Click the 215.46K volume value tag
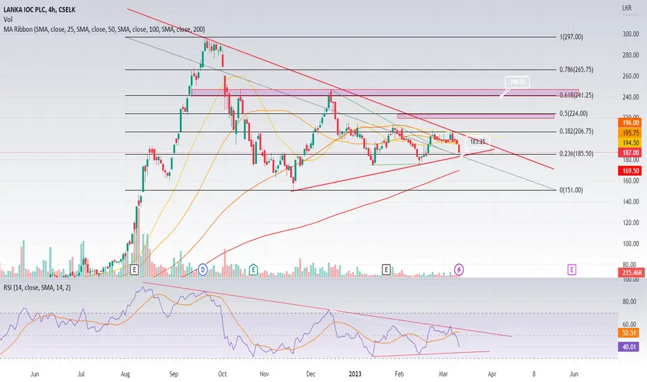 click(x=631, y=272)
